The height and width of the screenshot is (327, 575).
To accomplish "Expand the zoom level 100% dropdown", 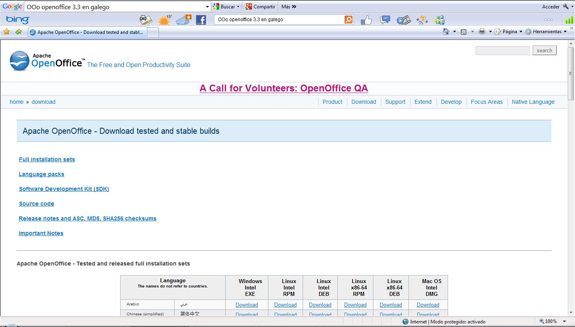I will (x=564, y=321).
